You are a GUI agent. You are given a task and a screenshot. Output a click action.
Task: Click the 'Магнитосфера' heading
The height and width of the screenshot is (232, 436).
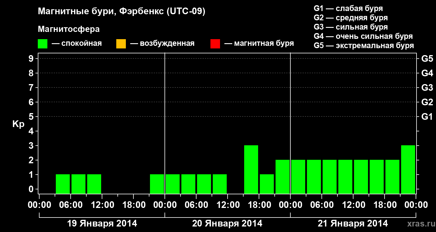[x=69, y=29]
